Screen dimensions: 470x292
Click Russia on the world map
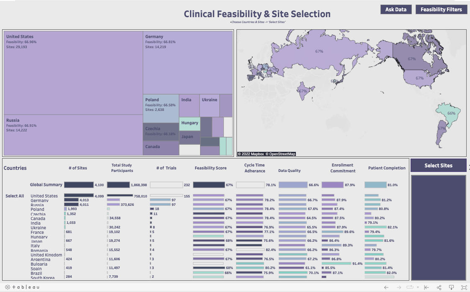pyautogui.click(x=319, y=51)
